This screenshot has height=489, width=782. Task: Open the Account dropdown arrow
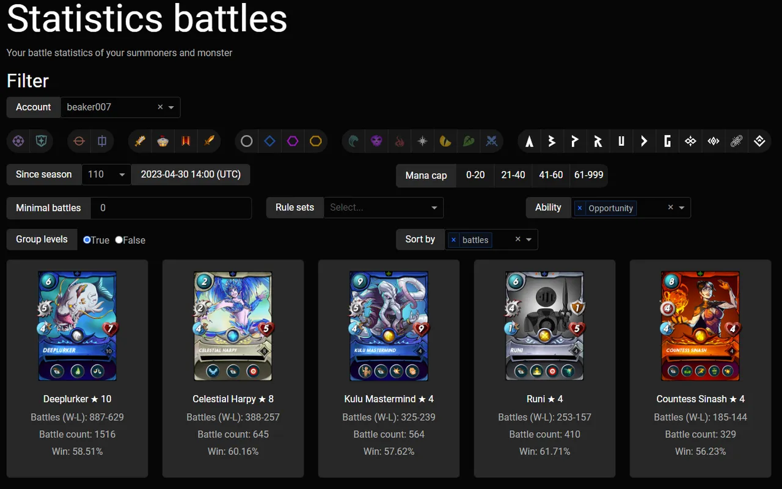point(171,107)
